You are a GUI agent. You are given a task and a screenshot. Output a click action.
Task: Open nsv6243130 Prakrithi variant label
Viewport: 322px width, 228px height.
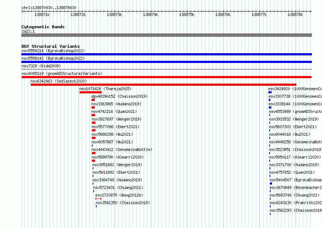296,203
